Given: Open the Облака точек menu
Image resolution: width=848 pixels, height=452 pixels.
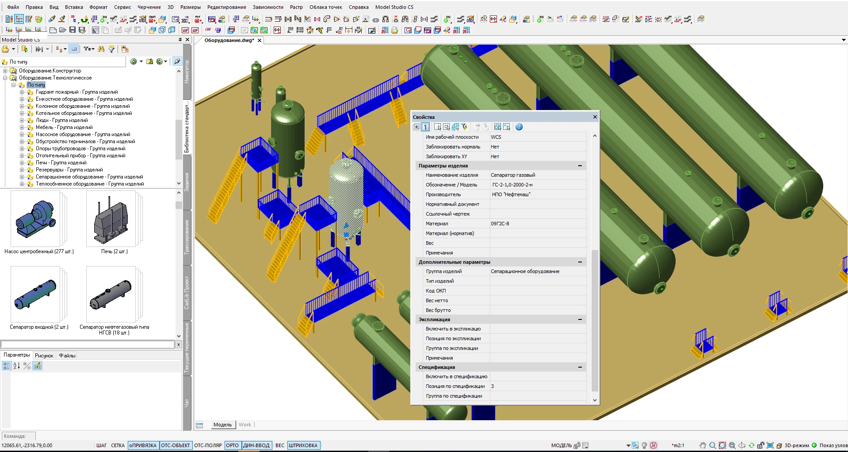Looking at the screenshot, I should point(325,7).
